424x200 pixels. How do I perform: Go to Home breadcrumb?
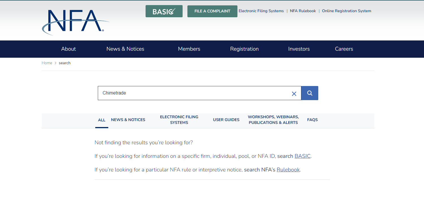click(x=47, y=63)
